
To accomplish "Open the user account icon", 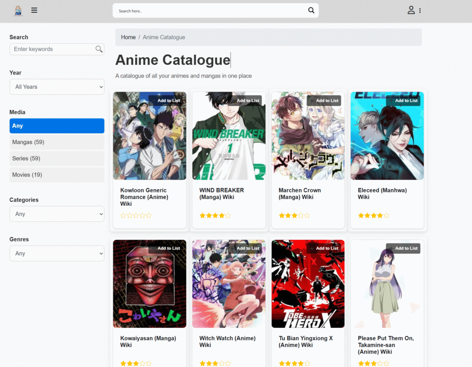I will click(x=411, y=10).
